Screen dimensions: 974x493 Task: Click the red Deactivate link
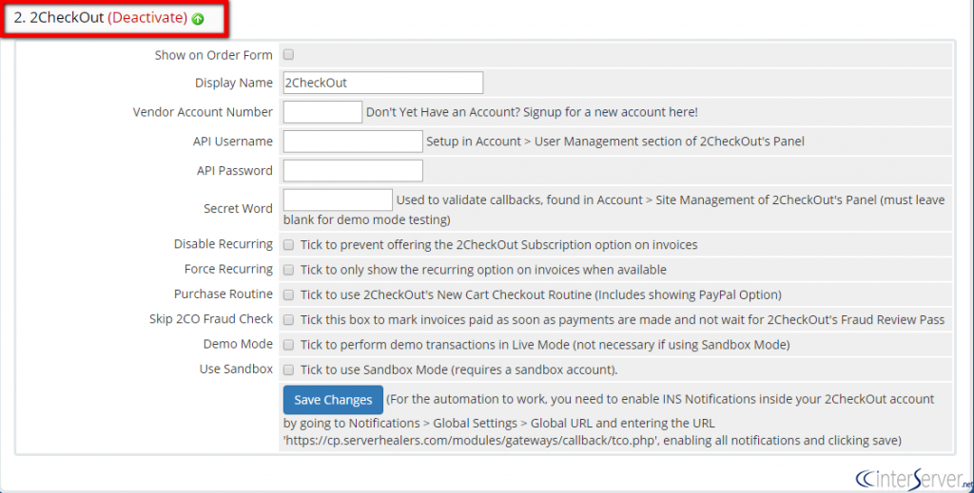pos(147,17)
